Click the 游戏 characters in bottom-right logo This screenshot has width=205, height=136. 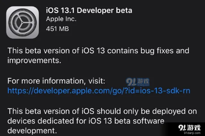tap(194, 128)
